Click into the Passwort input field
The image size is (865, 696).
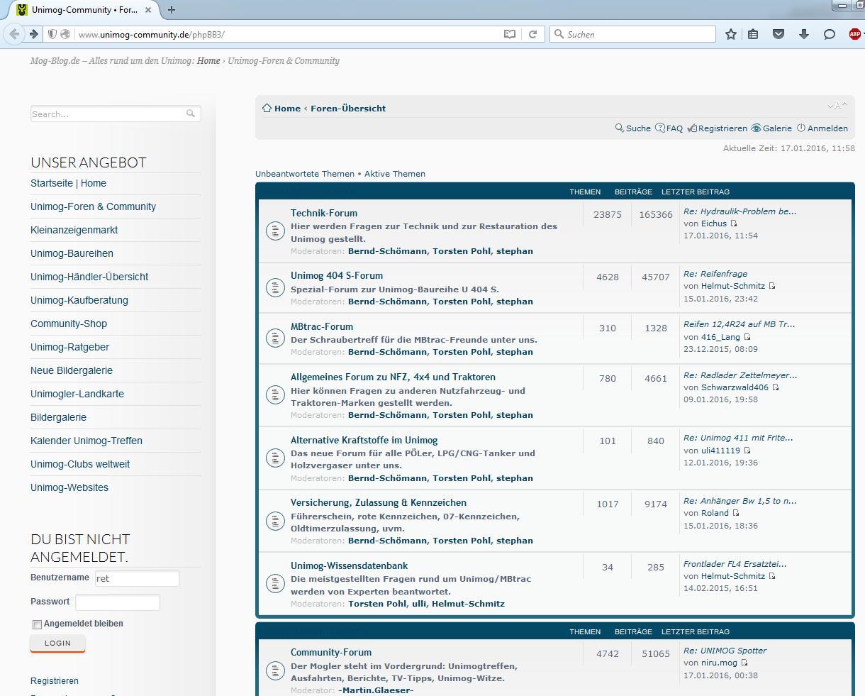118,602
